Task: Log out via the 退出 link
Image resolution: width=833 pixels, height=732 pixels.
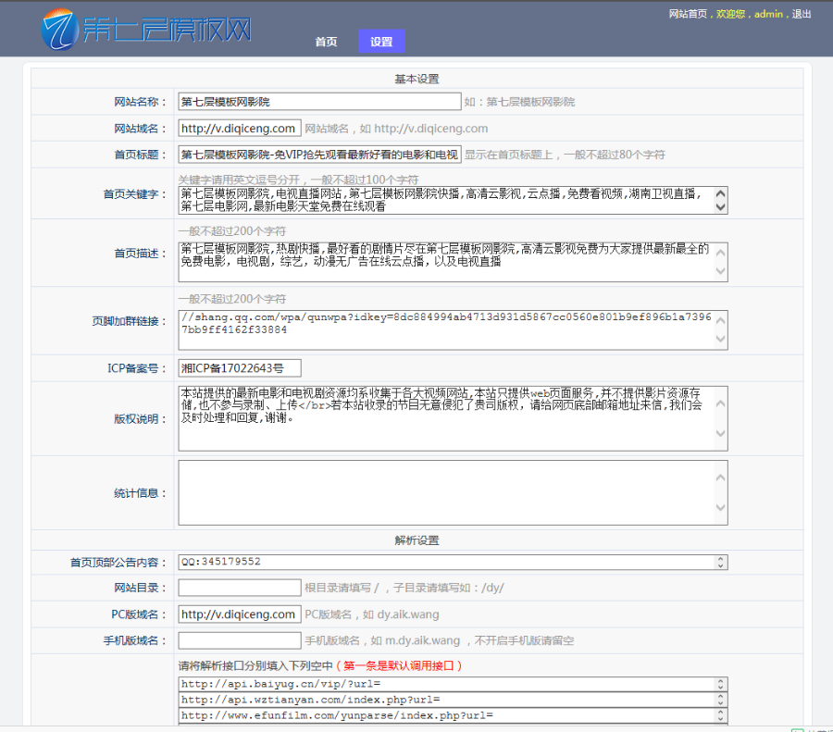Action: (x=802, y=14)
